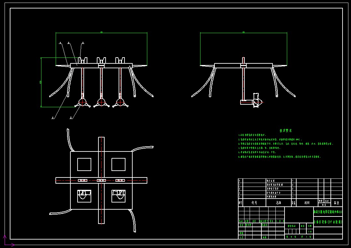
Task: Select the 材料 header cell
Action: 307,203
